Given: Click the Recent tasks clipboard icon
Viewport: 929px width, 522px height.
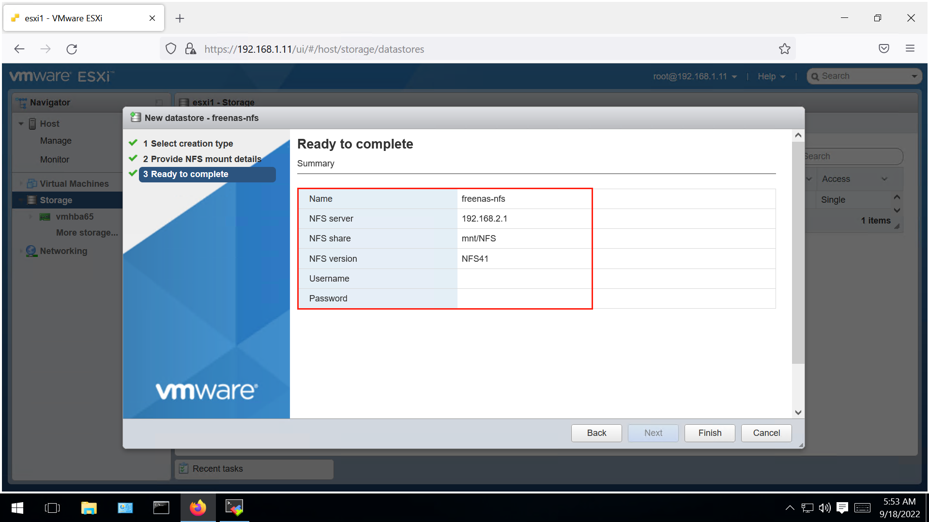Looking at the screenshot, I should tap(183, 468).
